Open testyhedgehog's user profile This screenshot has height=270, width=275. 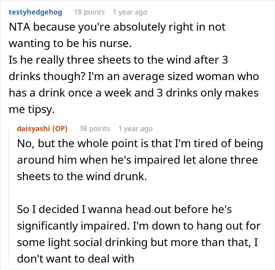(x=35, y=12)
